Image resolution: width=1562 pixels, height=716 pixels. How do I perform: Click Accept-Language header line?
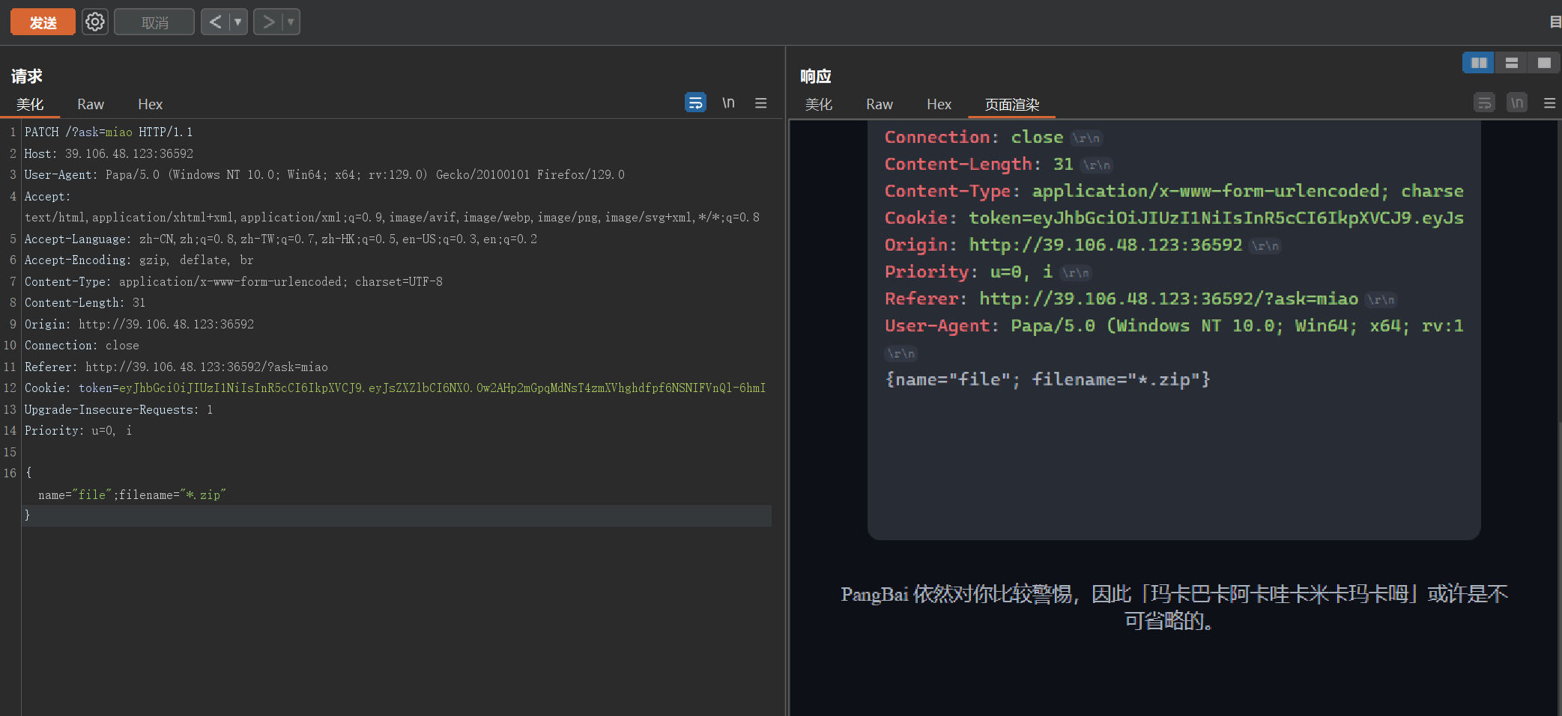281,239
